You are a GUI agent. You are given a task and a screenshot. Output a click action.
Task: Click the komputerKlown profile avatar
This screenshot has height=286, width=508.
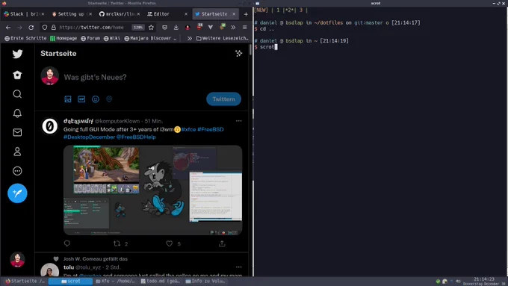(49, 126)
